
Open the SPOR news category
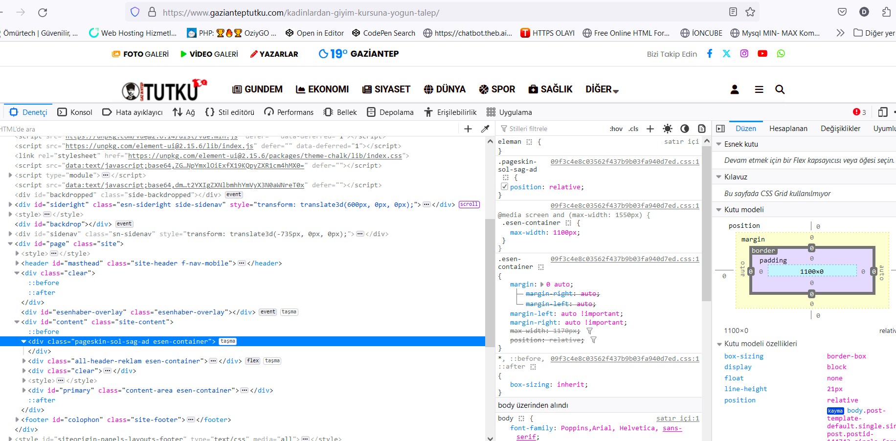[497, 89]
